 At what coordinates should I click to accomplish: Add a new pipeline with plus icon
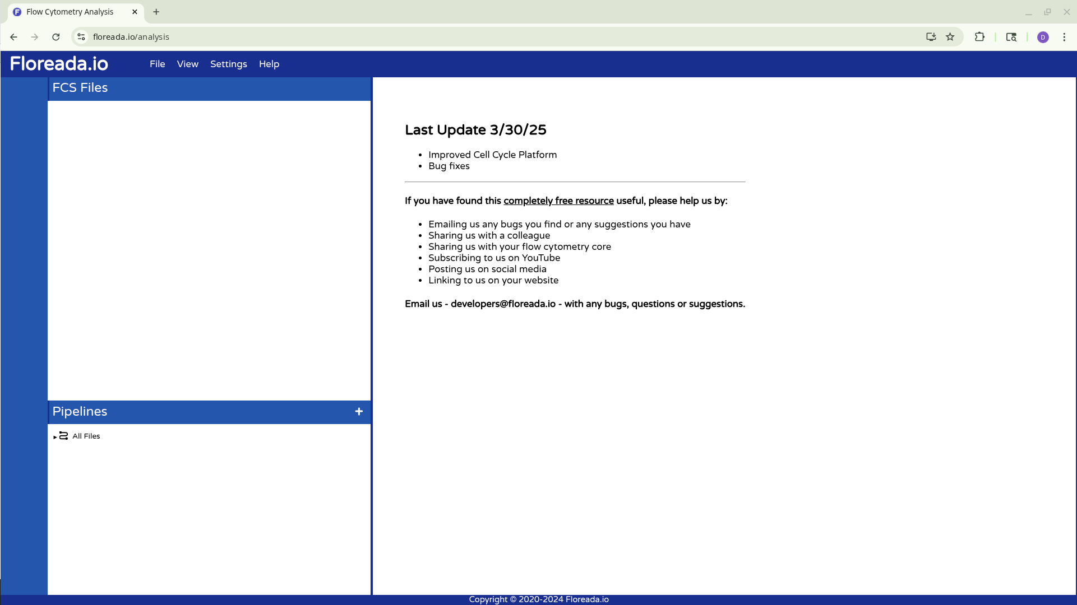tap(359, 412)
